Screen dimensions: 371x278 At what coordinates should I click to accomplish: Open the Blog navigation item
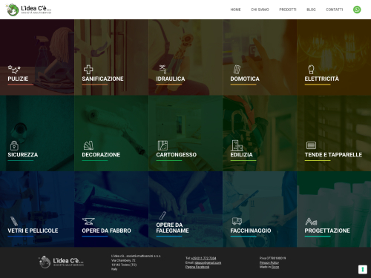(311, 10)
